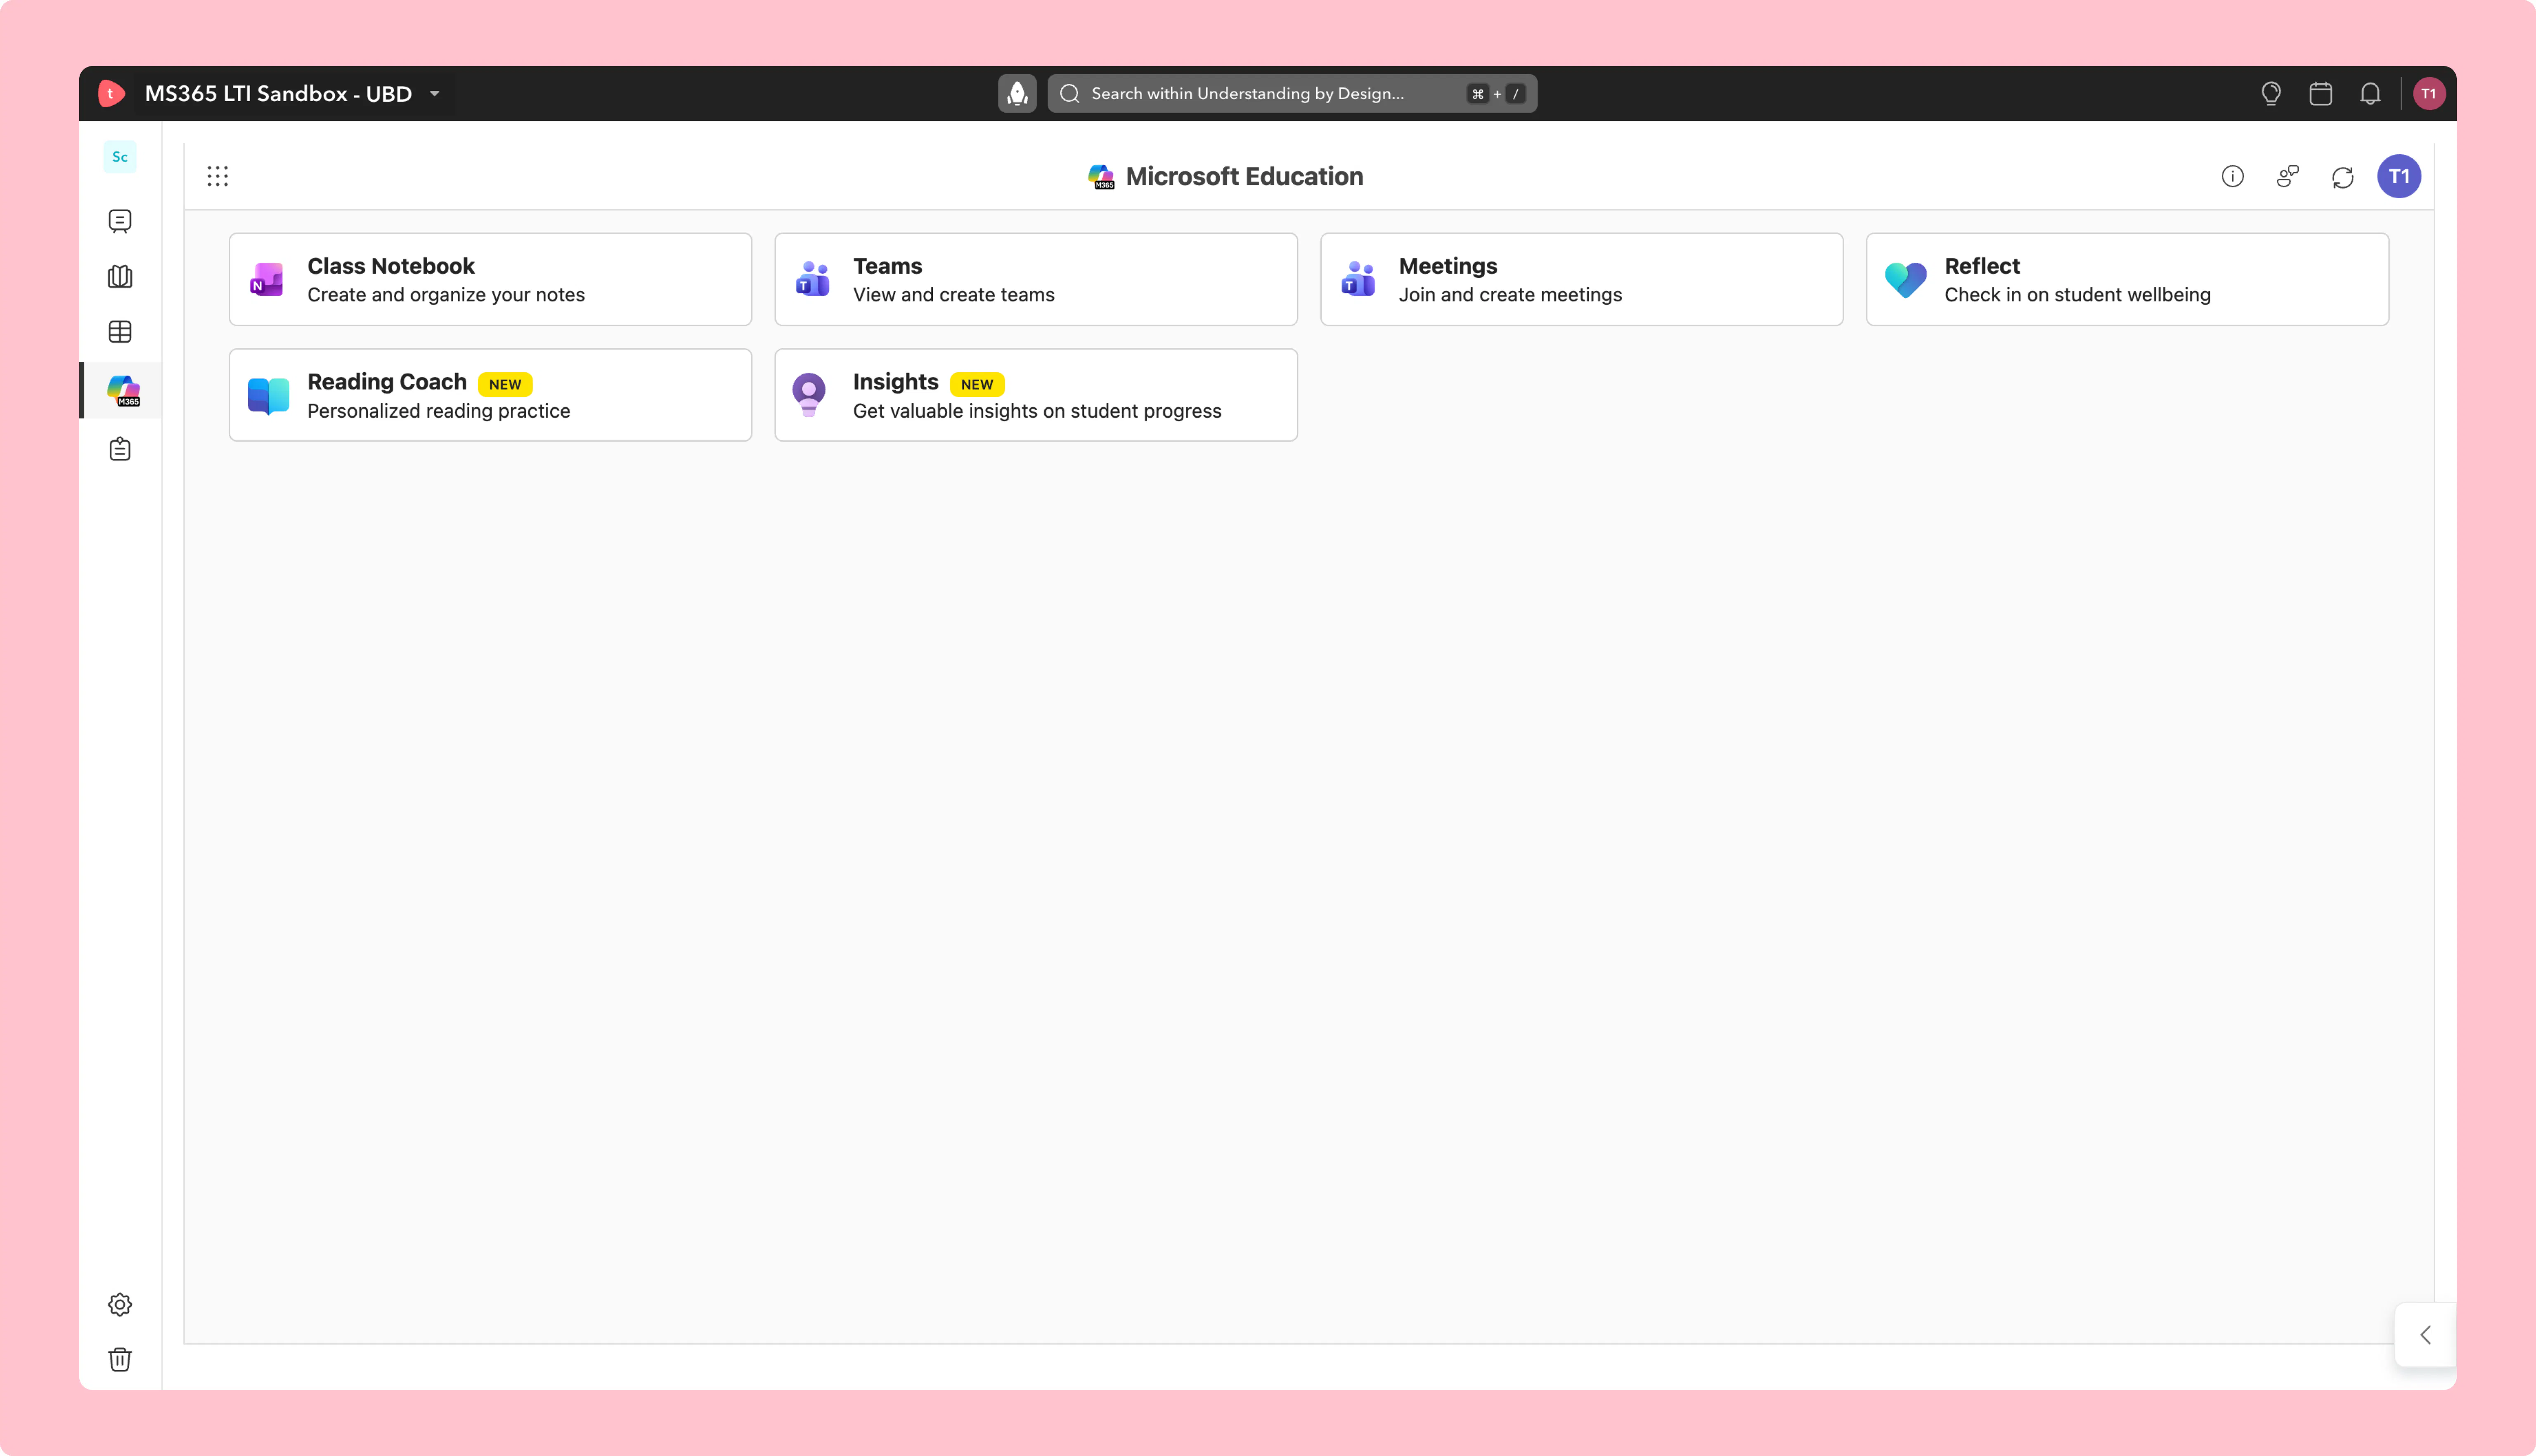Open the purple T1 account avatar

(x=2399, y=176)
